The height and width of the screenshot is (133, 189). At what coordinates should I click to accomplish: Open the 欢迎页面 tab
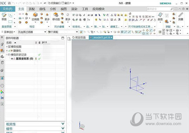pyautogui.click(x=79, y=37)
